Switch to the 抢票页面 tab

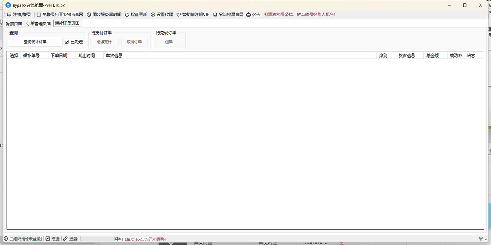[x=14, y=24]
